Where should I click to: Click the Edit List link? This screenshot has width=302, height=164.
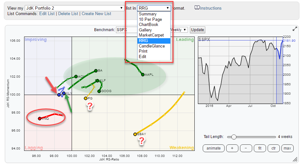click(x=47, y=14)
